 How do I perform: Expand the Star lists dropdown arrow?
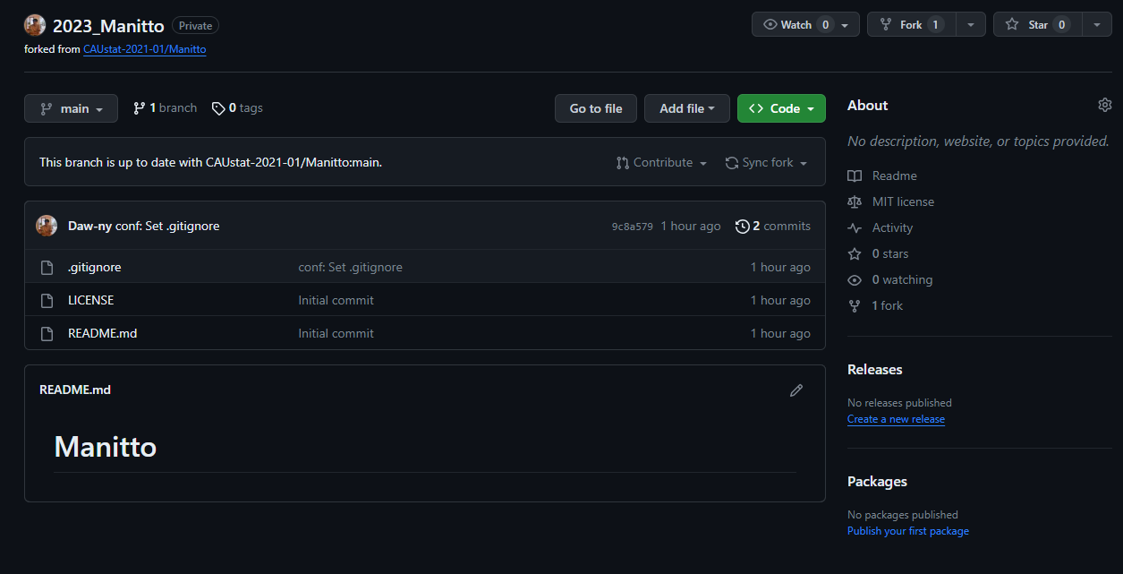pos(1097,24)
